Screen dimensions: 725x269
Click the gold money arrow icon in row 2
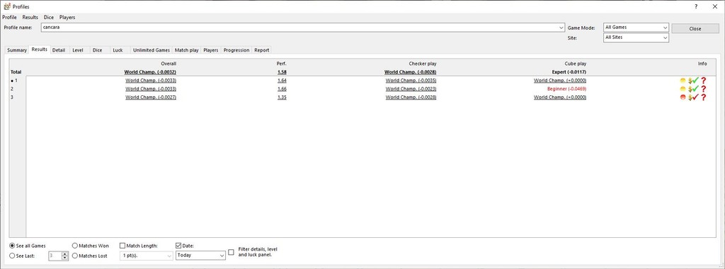pyautogui.click(x=690, y=89)
